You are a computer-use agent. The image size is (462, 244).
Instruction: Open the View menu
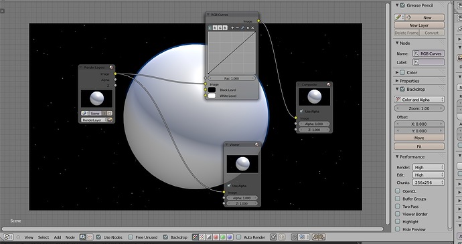[29, 237]
